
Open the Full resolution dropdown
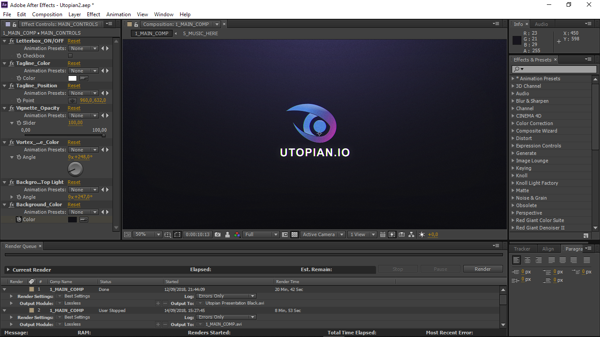tap(261, 234)
